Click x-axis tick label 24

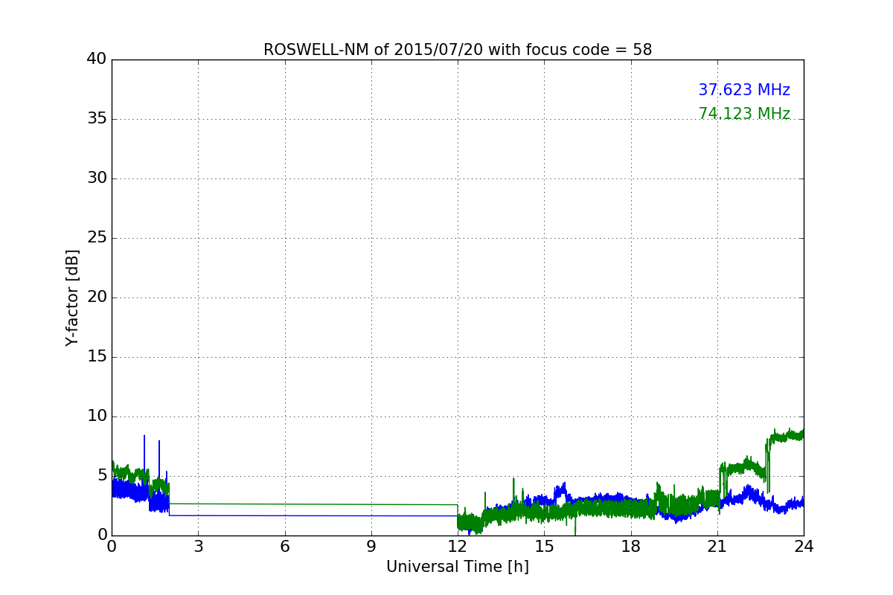804,546
